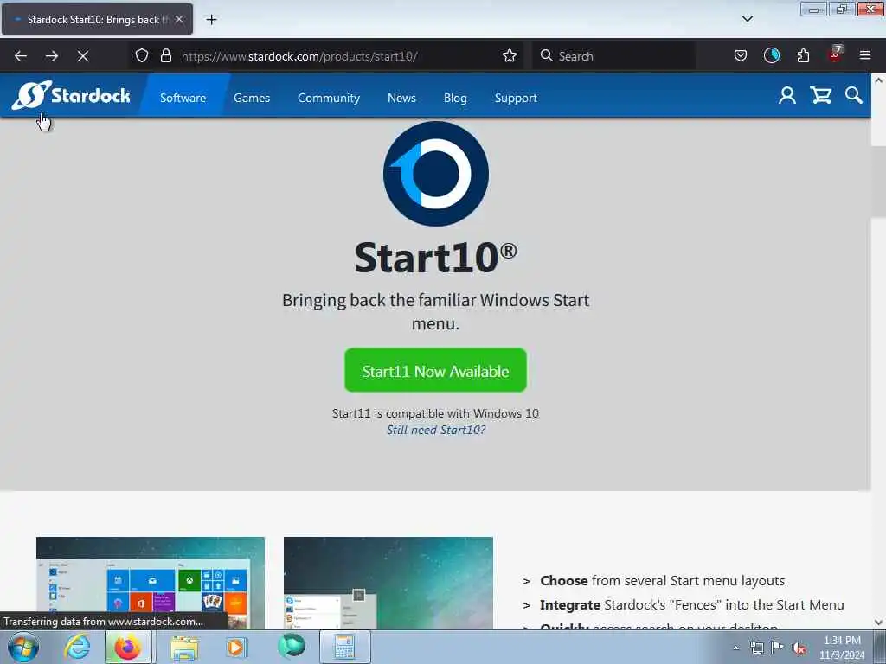Click the Save to Pocket icon
The width and height of the screenshot is (886, 664).
[x=741, y=55]
